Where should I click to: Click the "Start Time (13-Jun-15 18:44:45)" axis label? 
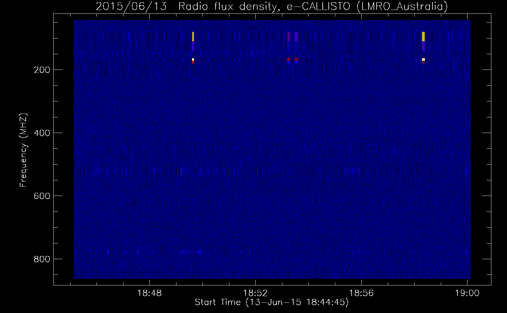[x=272, y=302]
